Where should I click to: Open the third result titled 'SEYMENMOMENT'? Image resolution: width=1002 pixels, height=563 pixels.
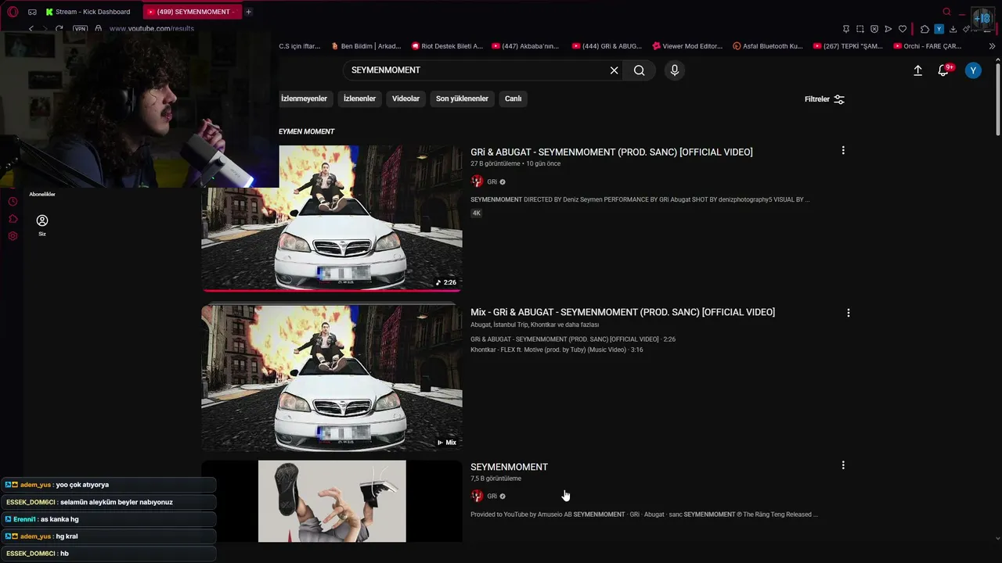tap(509, 467)
